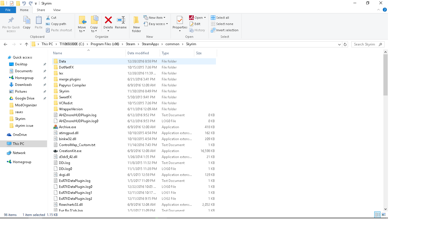
Task: Select This PC in navigation pane
Action: 23,144
